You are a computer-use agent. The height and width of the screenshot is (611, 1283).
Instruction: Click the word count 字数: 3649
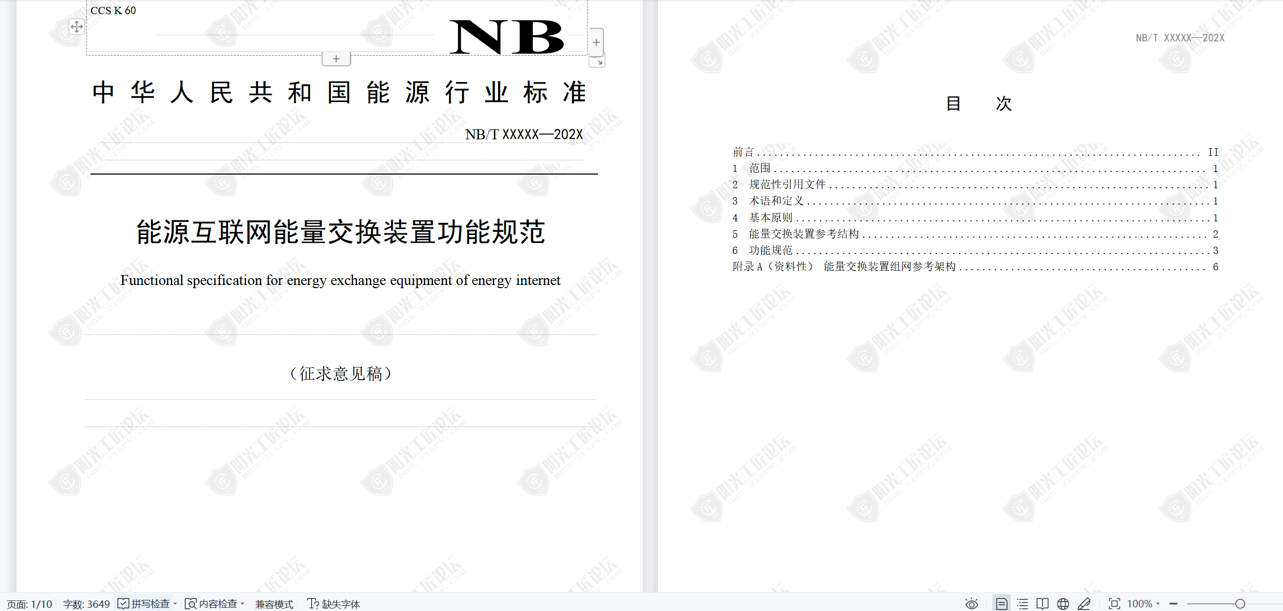pyautogui.click(x=86, y=604)
